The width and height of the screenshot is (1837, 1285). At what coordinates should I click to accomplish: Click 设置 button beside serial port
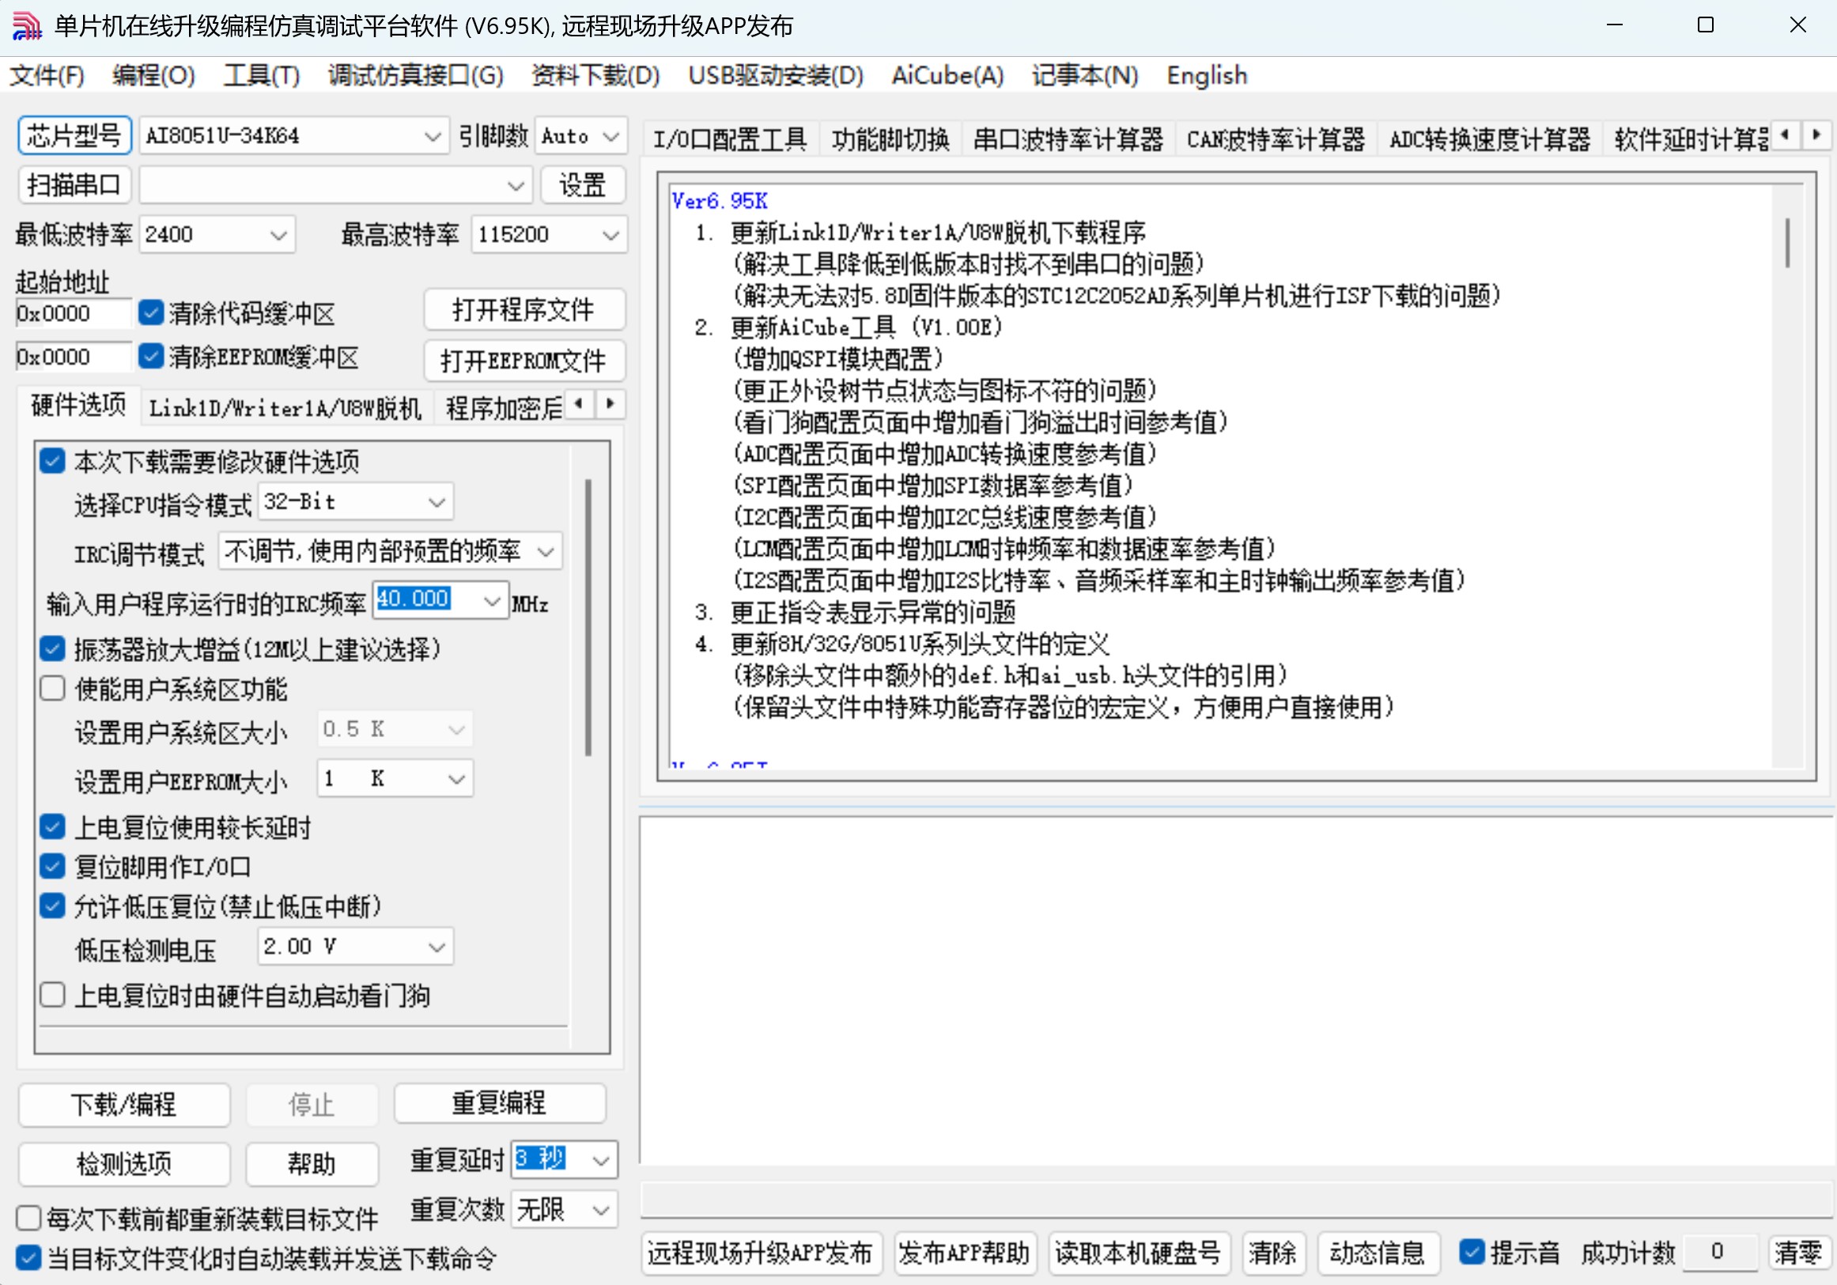click(x=583, y=186)
